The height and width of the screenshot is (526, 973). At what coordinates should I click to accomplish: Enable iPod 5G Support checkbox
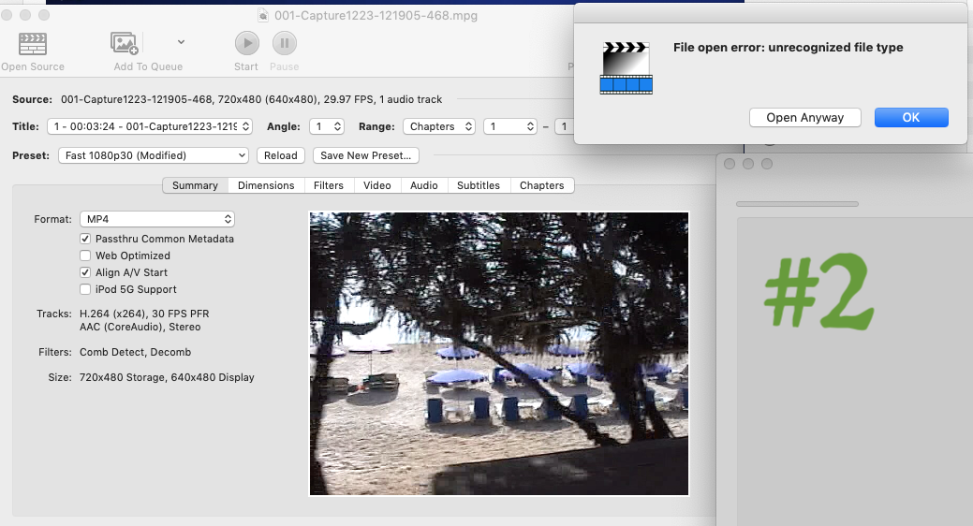point(86,289)
